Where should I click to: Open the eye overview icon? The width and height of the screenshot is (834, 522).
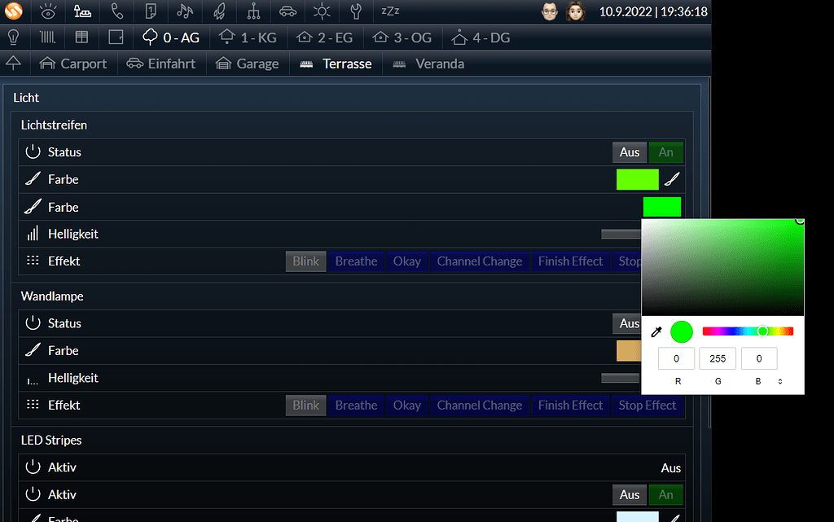tap(48, 11)
